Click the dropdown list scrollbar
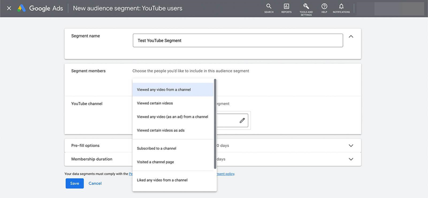Image resolution: width=428 pixels, height=198 pixels. coord(215,124)
